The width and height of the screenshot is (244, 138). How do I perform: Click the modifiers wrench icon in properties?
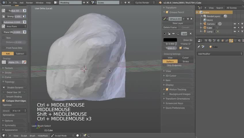coord(231,41)
